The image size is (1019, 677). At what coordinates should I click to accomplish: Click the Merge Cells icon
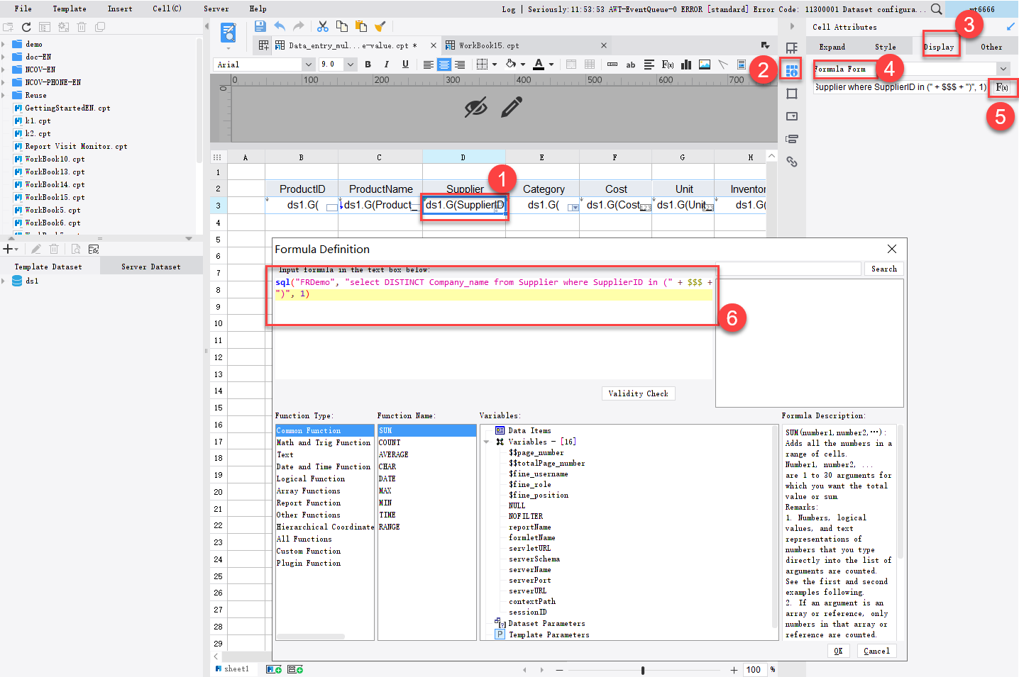click(571, 65)
